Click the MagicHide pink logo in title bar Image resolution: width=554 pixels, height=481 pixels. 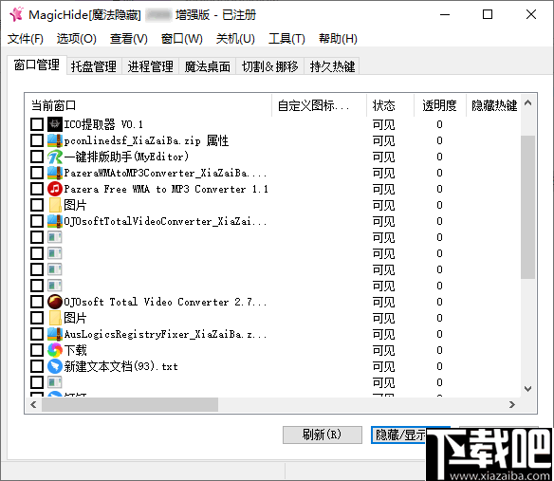[16, 14]
